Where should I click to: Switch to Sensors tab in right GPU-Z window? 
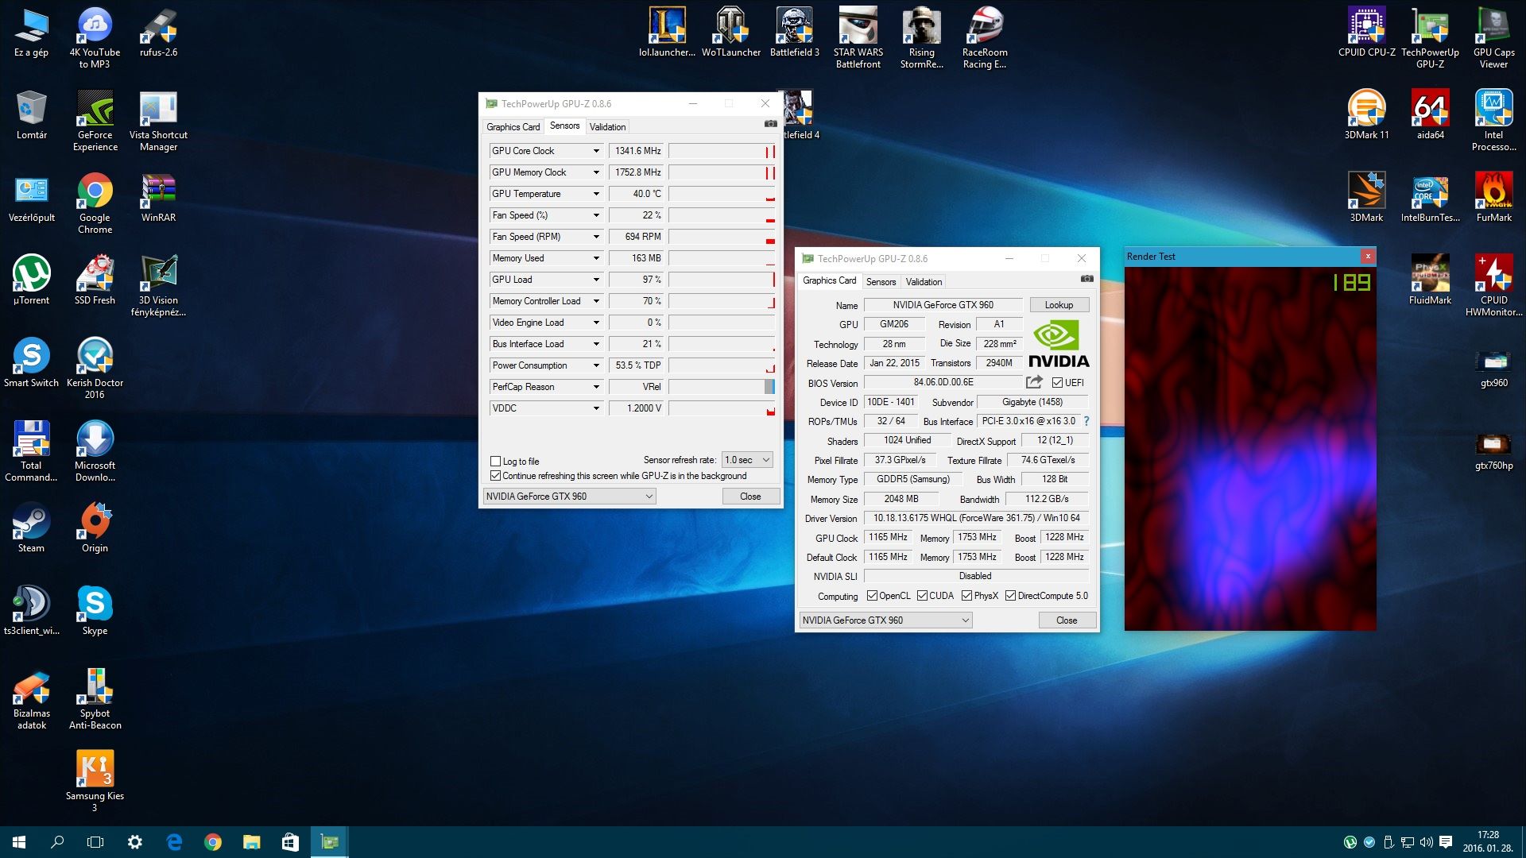pos(881,282)
